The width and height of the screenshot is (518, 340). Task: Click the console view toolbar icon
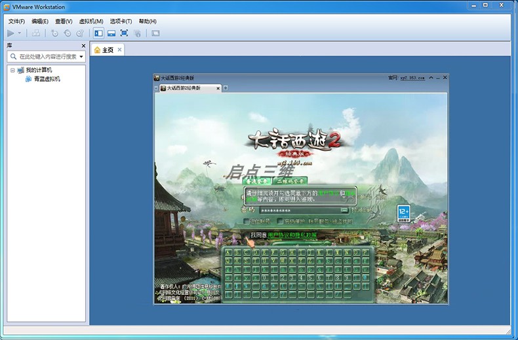click(x=155, y=33)
